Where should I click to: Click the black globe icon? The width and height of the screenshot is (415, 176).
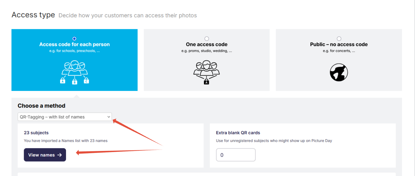click(x=339, y=72)
